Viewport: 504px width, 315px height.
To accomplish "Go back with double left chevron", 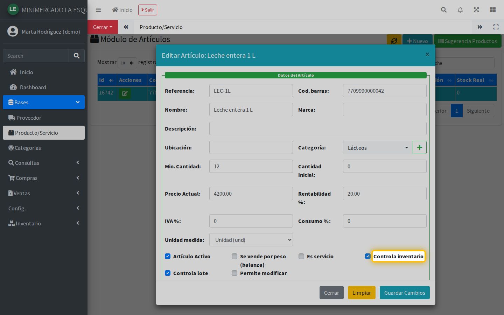I will point(126,27).
